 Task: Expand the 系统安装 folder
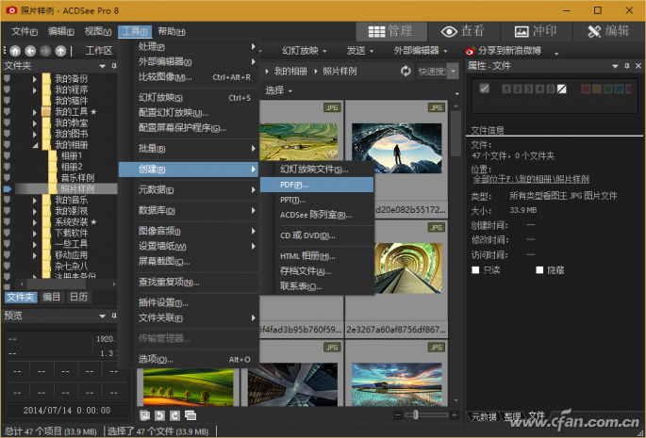click(x=35, y=222)
